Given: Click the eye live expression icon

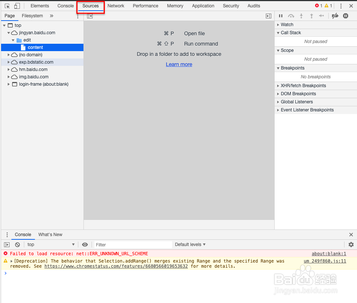Looking at the screenshot, I should coord(85,245).
